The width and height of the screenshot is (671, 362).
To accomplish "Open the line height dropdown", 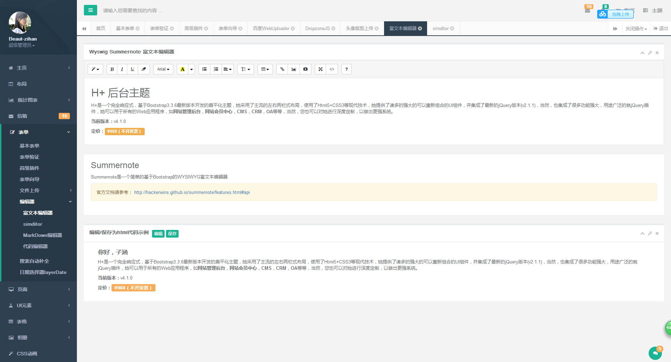I will point(245,69).
